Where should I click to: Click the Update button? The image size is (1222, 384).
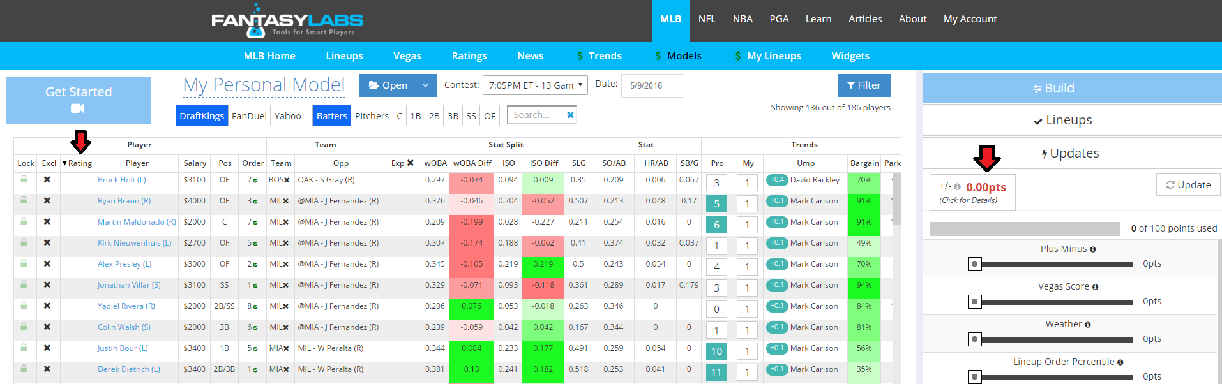tap(1188, 184)
